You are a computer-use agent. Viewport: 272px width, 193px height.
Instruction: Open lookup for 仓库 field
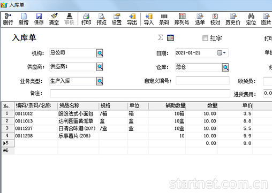click(x=225, y=67)
